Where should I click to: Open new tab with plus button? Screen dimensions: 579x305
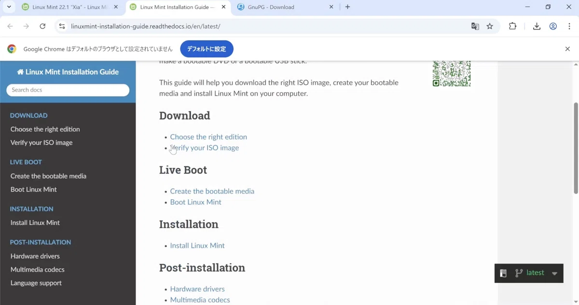tap(347, 7)
